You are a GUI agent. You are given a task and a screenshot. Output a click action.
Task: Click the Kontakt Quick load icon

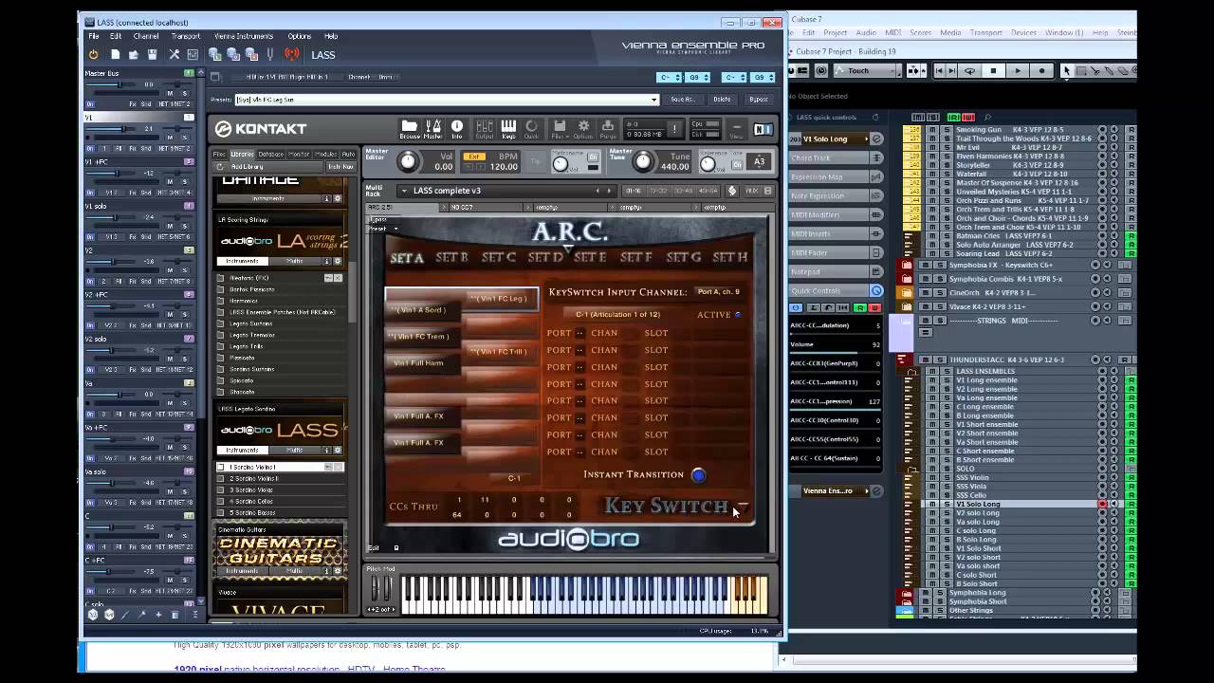click(x=531, y=129)
